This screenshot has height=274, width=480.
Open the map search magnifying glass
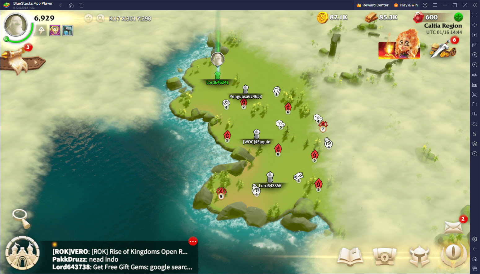[21, 218]
